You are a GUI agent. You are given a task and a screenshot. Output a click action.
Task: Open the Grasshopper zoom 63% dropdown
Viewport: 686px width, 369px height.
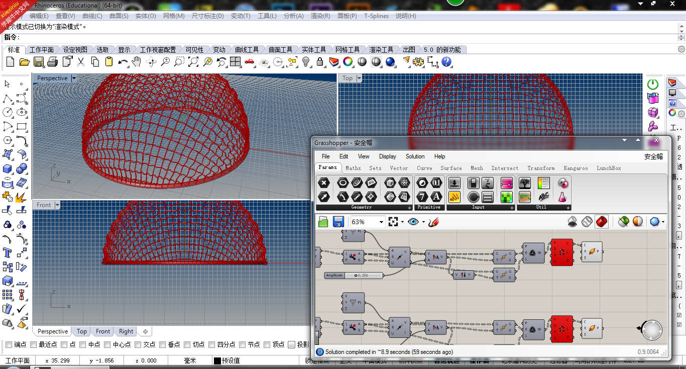point(382,222)
